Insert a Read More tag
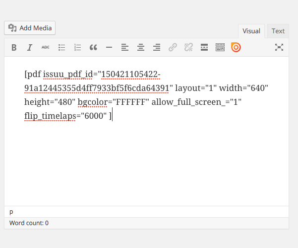This screenshot has height=248, width=298. pyautogui.click(x=204, y=47)
